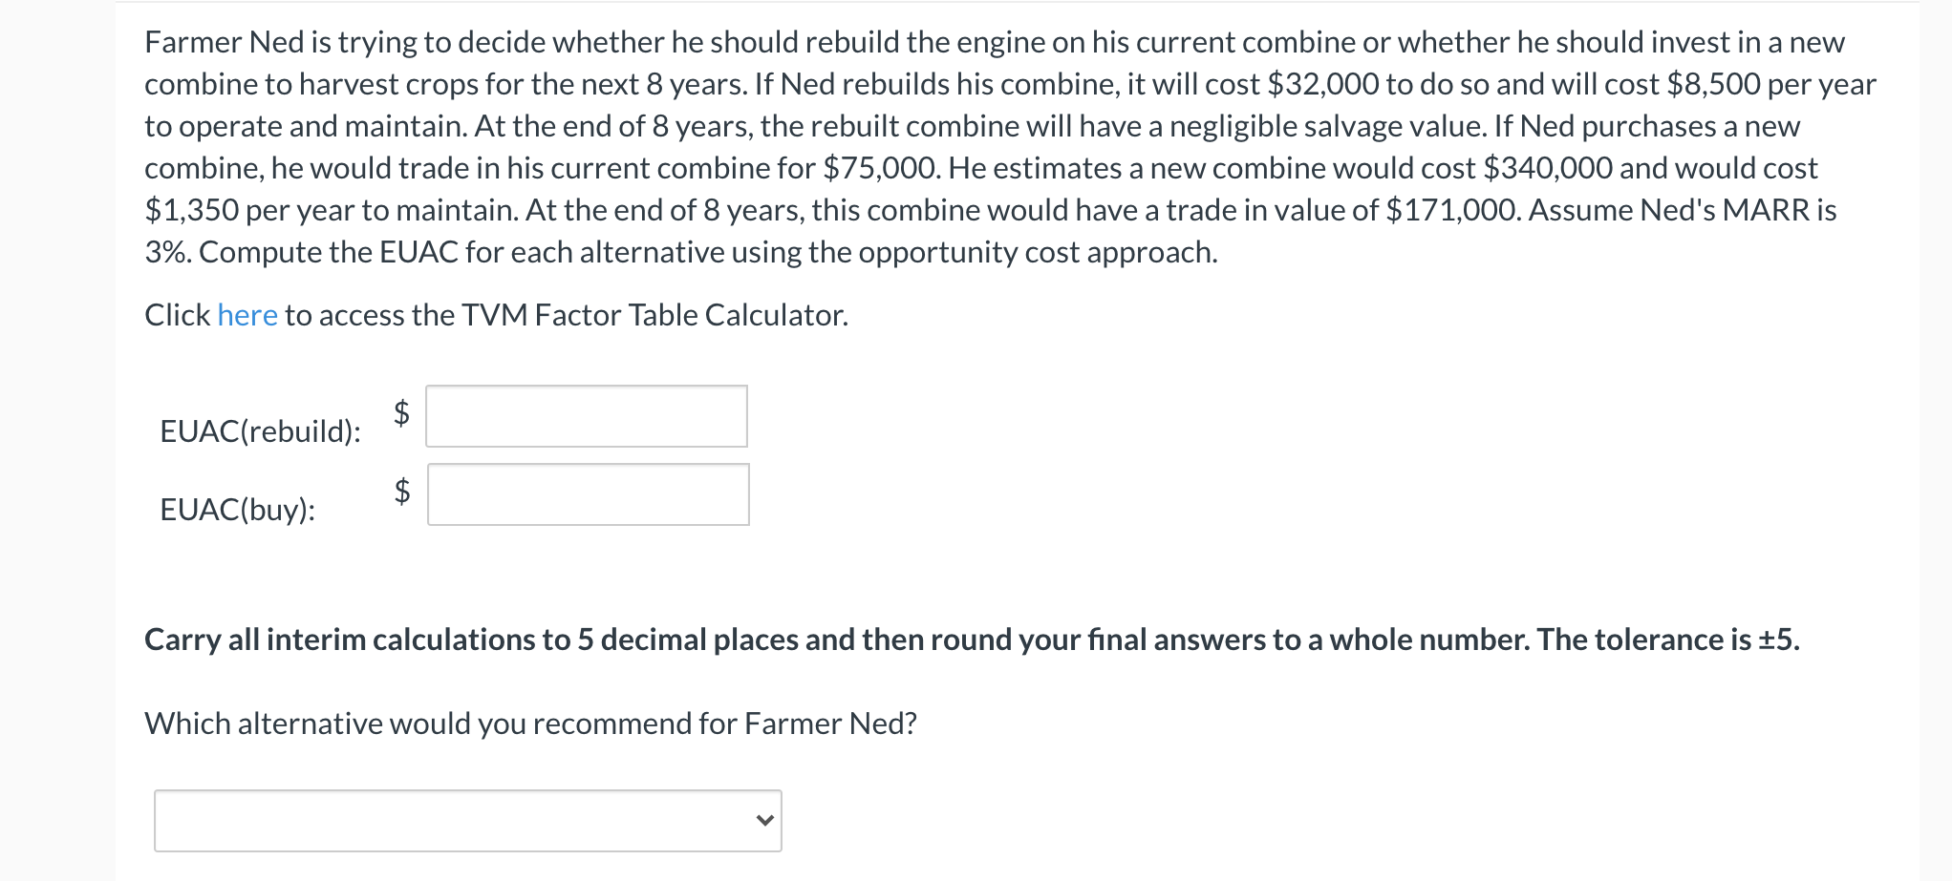Focus the EUAC(rebuild) answer field
This screenshot has height=881, width=1952.
(586, 416)
